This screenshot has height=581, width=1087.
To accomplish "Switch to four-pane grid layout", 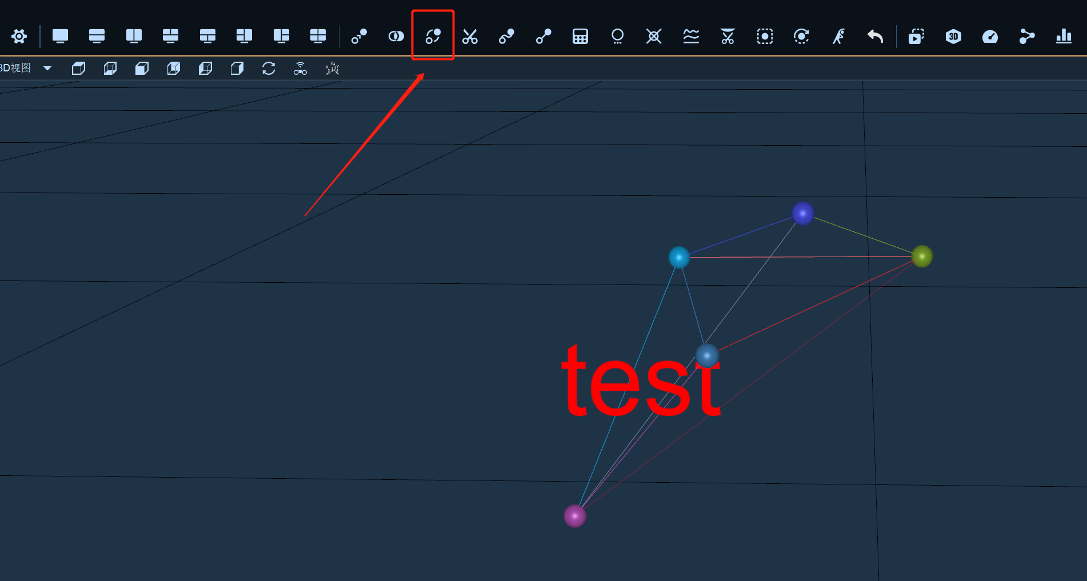I will (318, 37).
